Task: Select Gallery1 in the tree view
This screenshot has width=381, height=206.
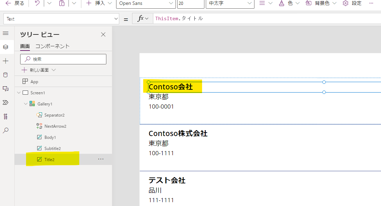Action: point(45,104)
